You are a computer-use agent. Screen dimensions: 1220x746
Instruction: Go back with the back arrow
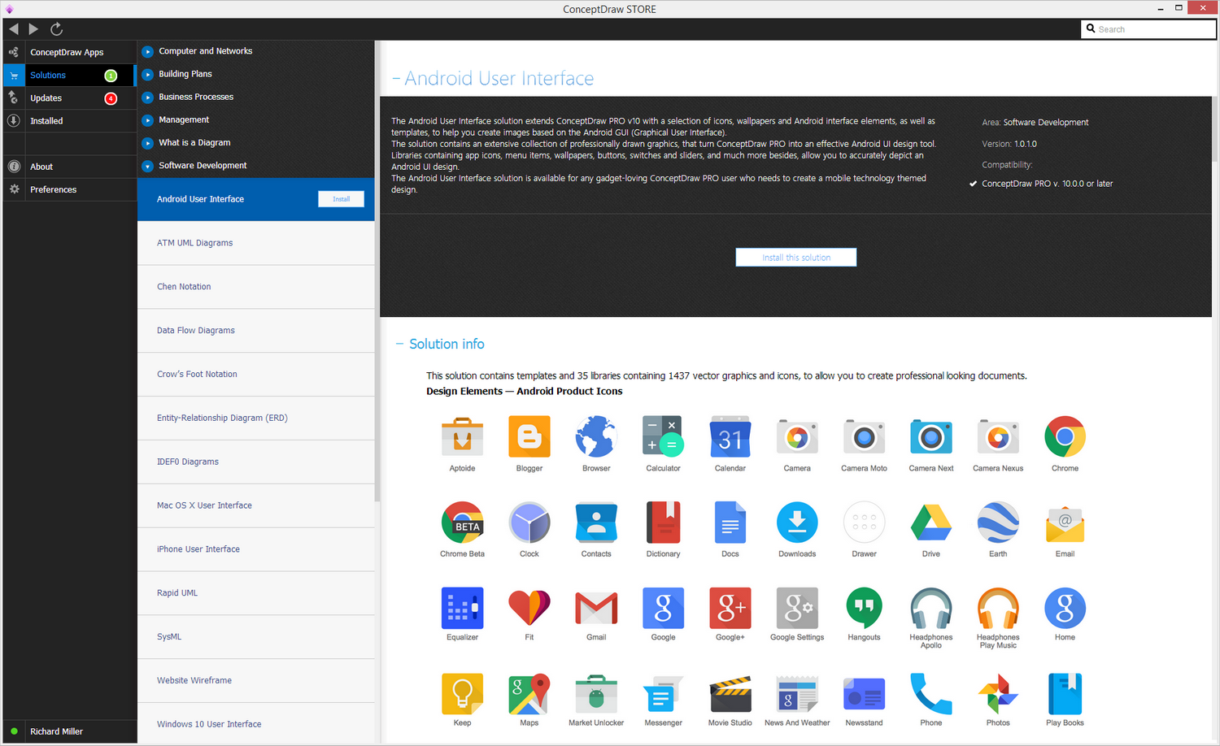[14, 28]
